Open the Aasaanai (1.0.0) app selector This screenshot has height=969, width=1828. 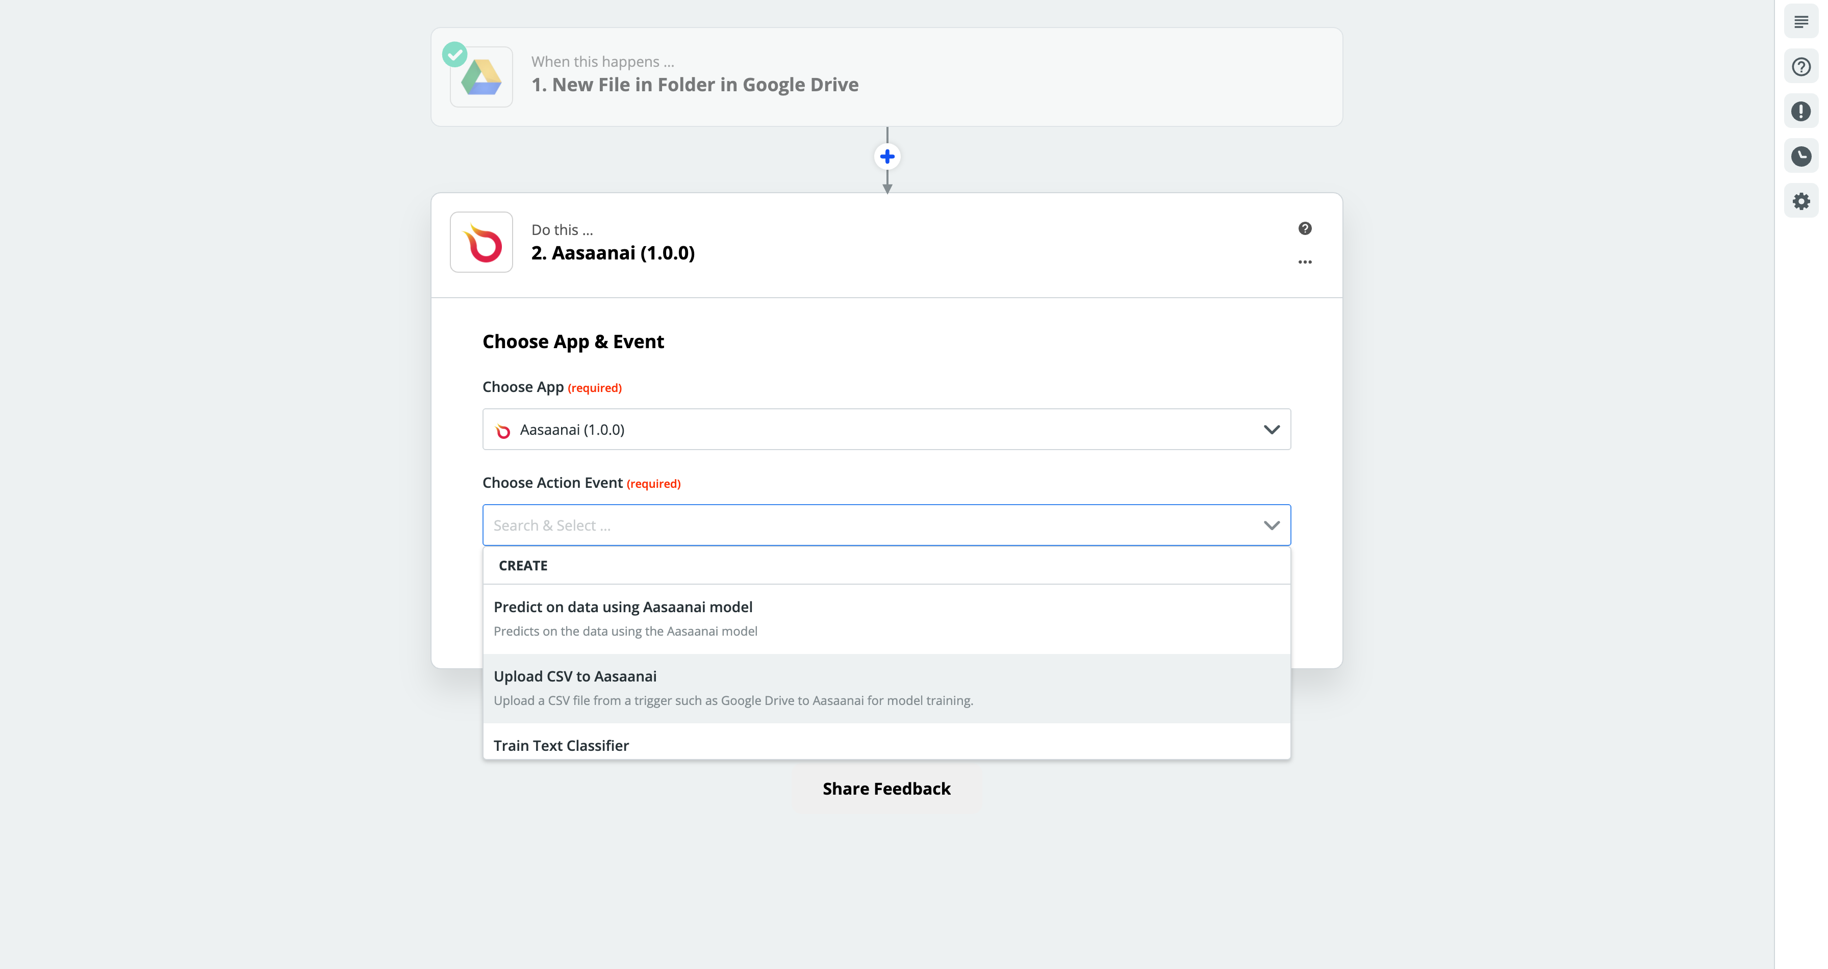pyautogui.click(x=886, y=429)
